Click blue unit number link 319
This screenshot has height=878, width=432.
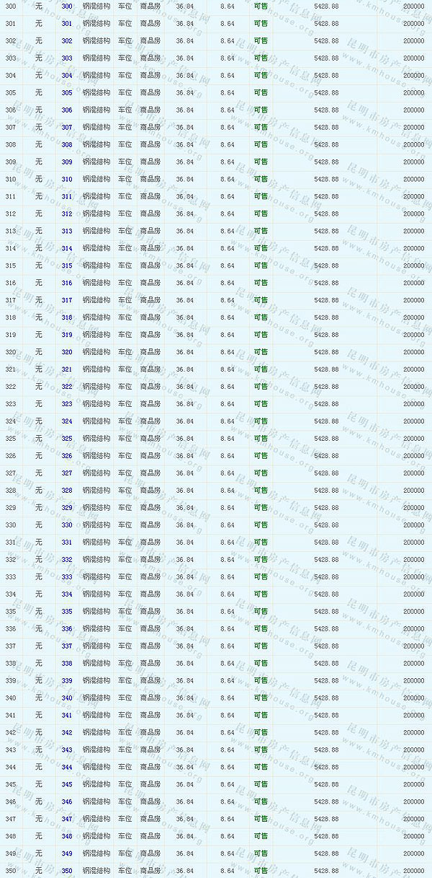(67, 335)
